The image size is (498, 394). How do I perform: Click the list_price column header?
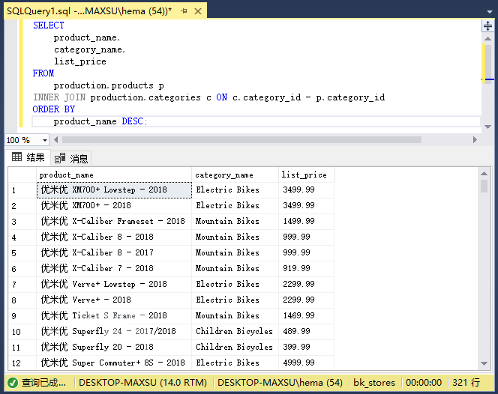[x=307, y=175]
